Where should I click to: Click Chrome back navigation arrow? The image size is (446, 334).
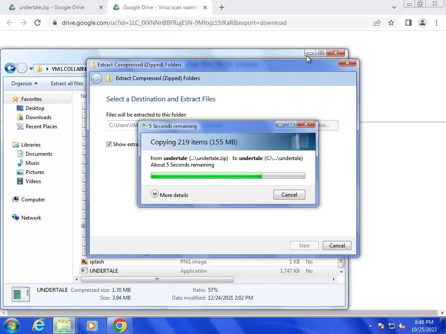(10, 23)
